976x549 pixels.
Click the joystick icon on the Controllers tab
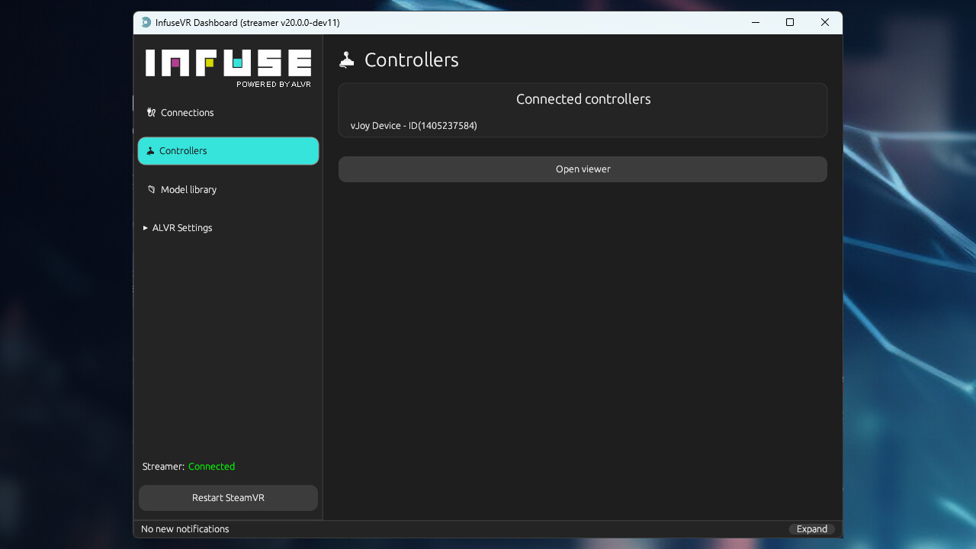point(150,151)
